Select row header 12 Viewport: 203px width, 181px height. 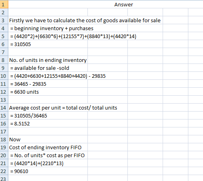[x=4, y=92]
